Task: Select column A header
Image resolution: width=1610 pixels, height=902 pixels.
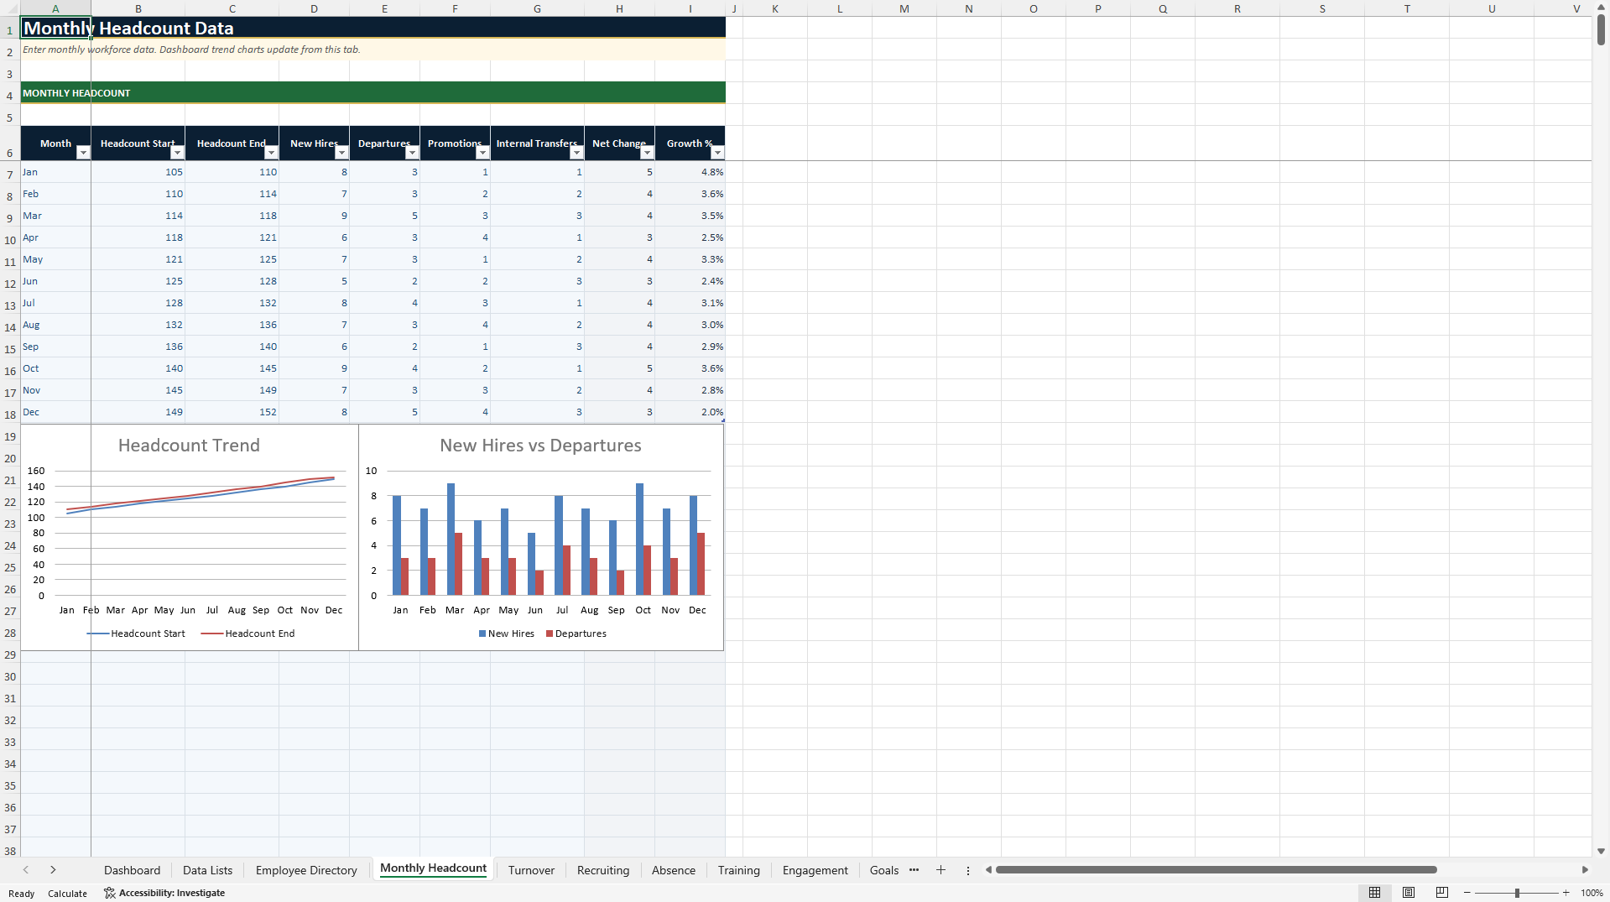Action: 55,8
